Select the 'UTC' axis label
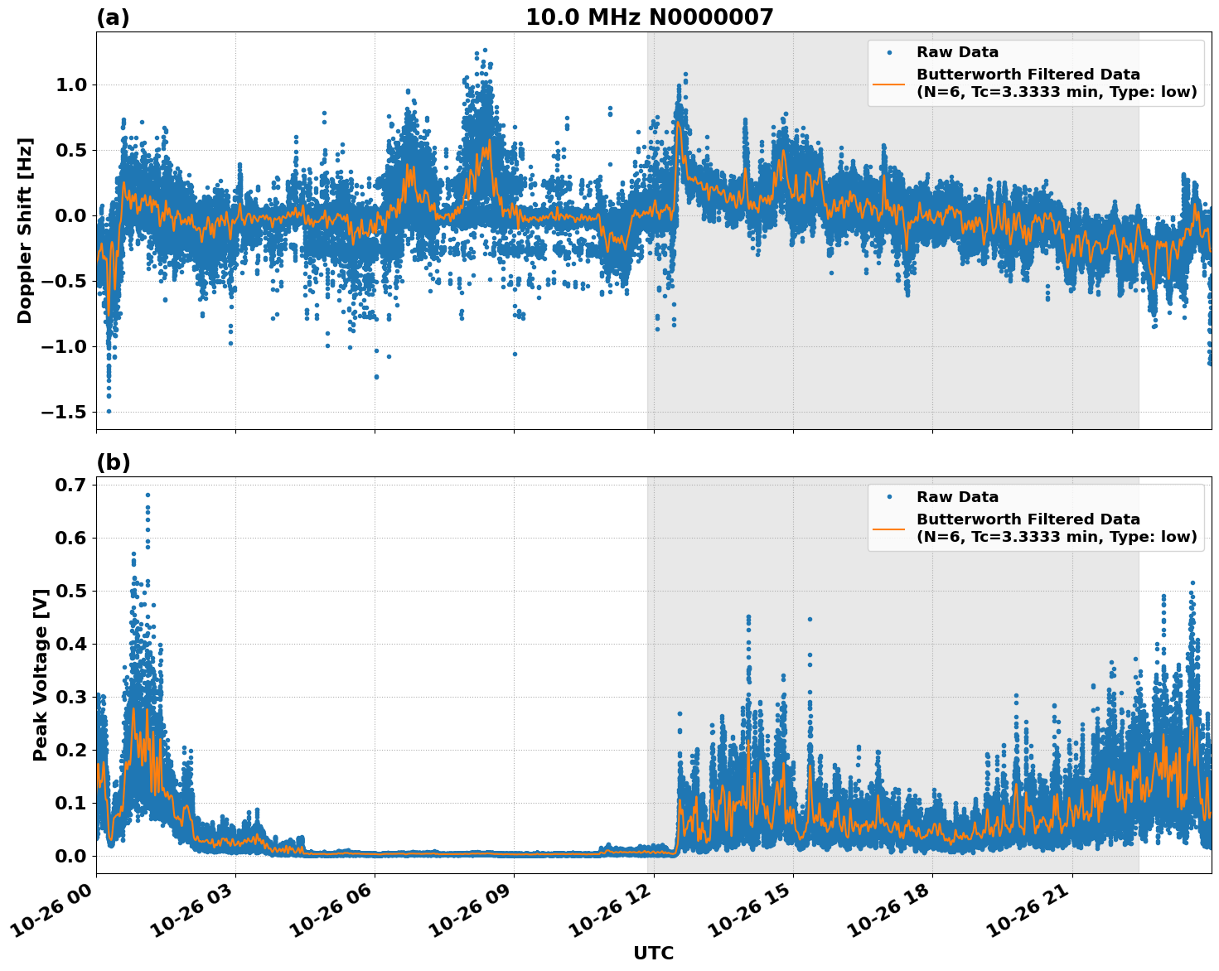The width and height of the screenshot is (1219, 971). 653,953
